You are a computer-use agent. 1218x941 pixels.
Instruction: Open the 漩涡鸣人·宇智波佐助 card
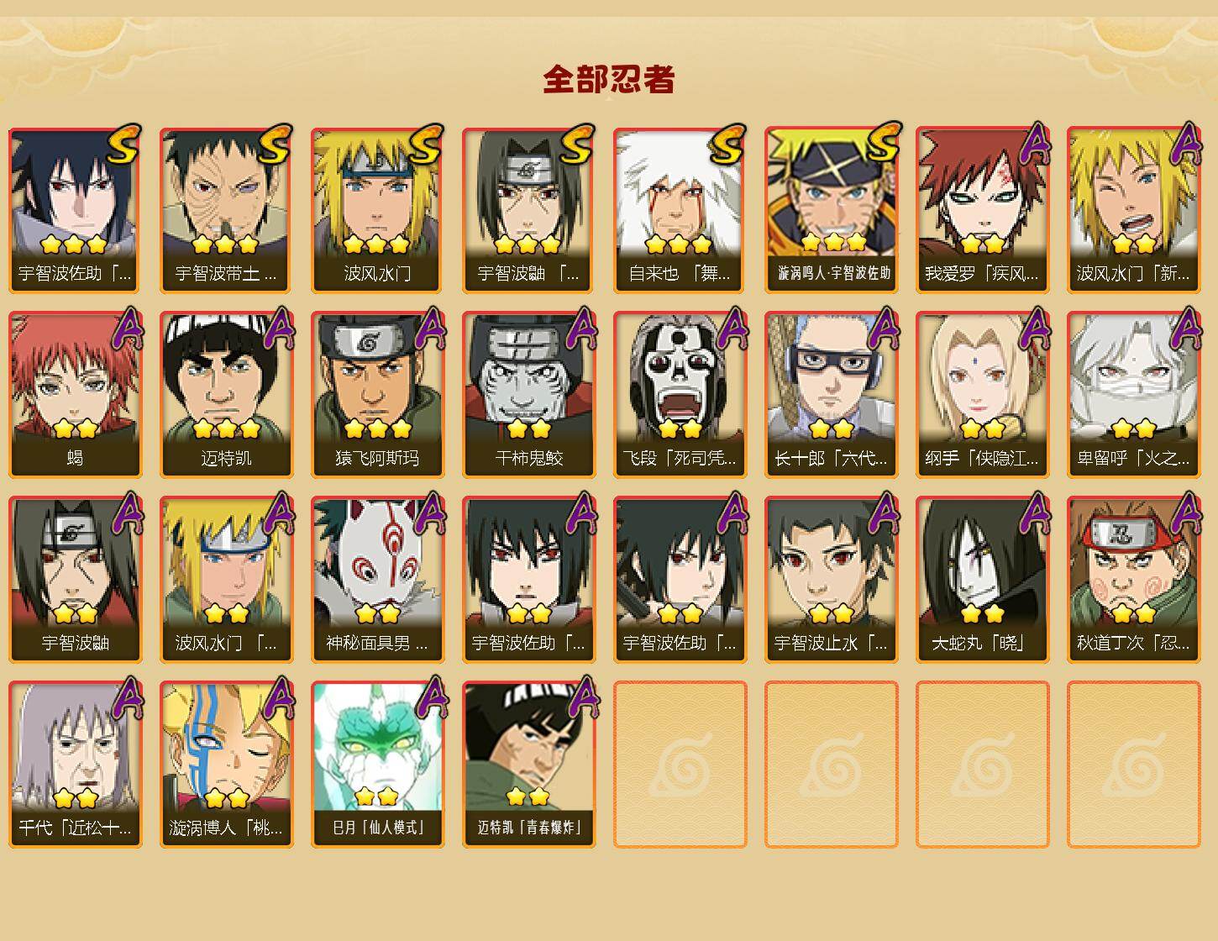831,210
